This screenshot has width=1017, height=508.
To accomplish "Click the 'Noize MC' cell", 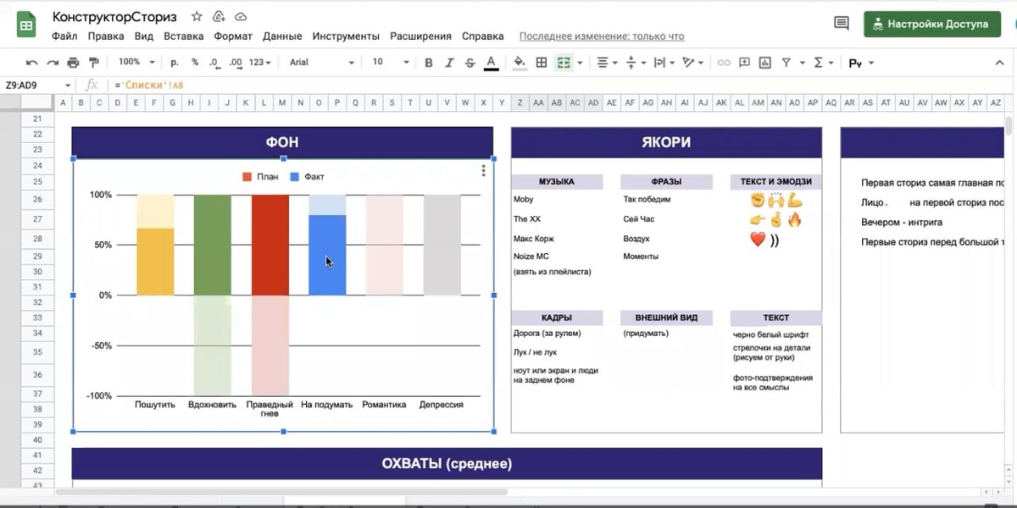I will (x=531, y=256).
